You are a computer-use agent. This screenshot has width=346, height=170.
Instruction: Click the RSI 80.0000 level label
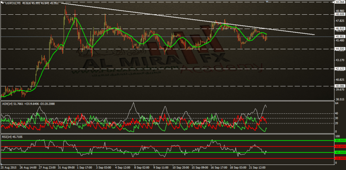click(x=340, y=140)
